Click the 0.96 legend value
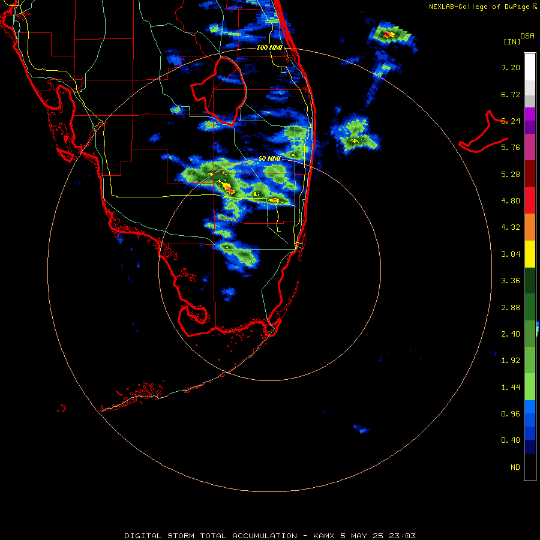This screenshot has height=540, width=540. pyautogui.click(x=511, y=414)
